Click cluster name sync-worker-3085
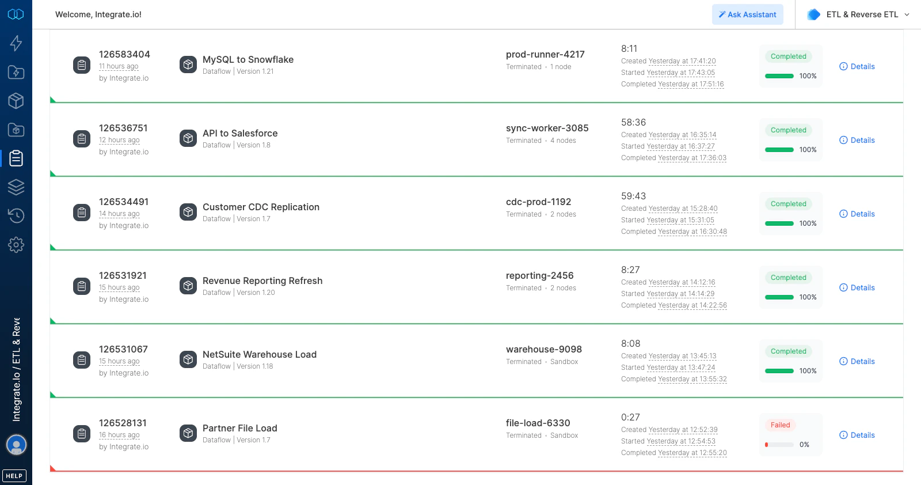921x485 pixels. pos(547,128)
